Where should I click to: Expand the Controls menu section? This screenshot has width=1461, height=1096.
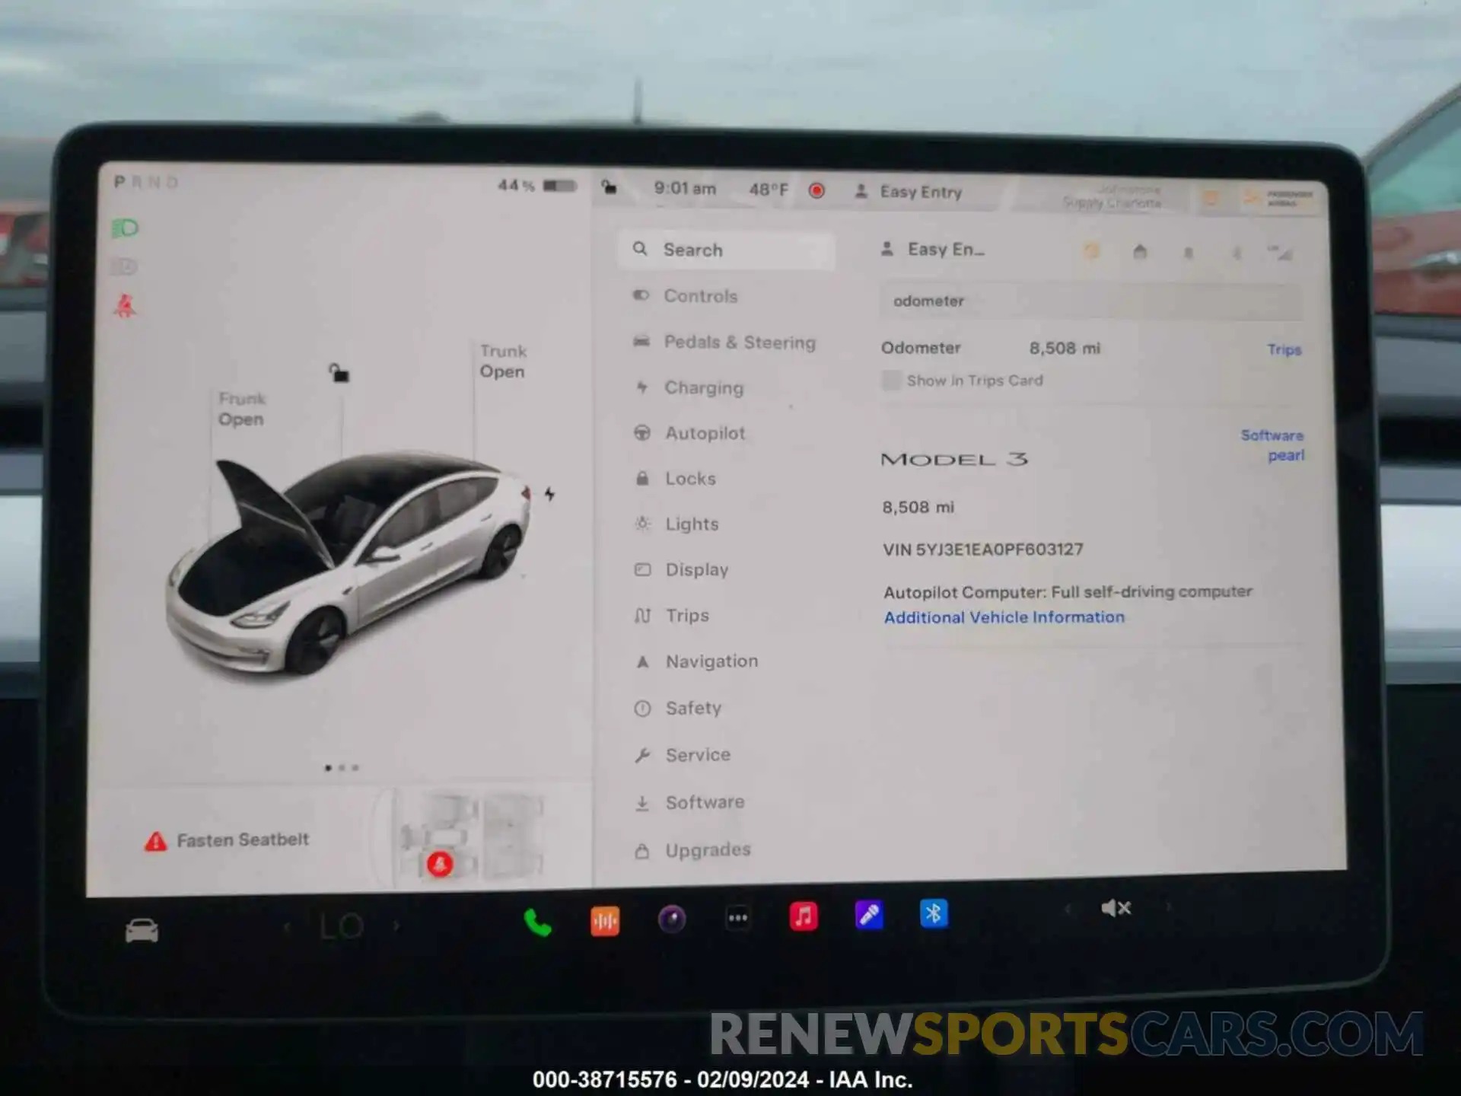(x=699, y=295)
